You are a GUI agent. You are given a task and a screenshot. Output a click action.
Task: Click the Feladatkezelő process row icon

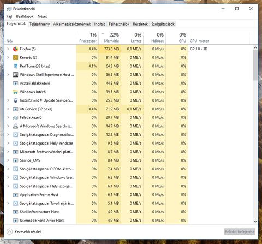(x=15, y=117)
